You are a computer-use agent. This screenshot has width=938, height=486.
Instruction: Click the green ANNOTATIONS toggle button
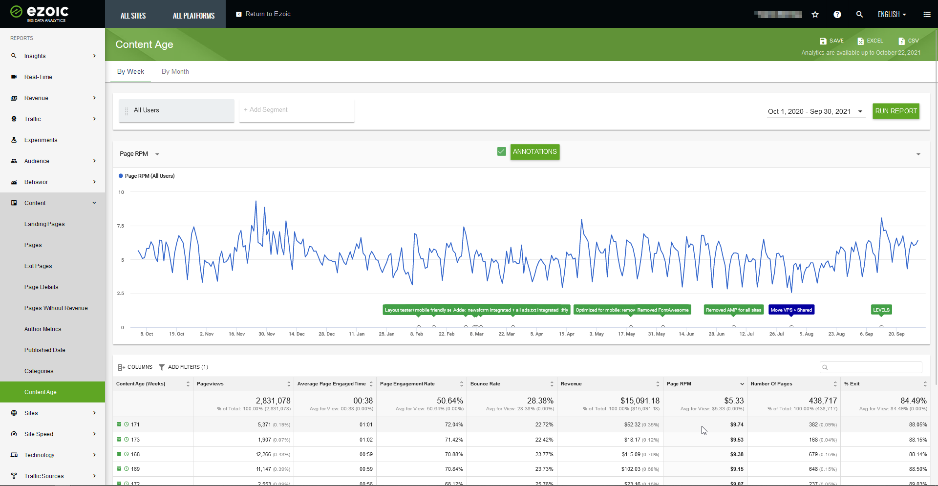[x=534, y=152]
